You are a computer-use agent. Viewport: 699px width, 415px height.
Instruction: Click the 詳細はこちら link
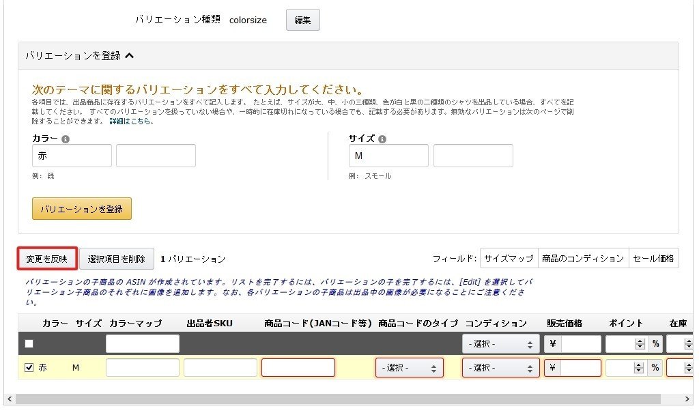tap(130, 121)
